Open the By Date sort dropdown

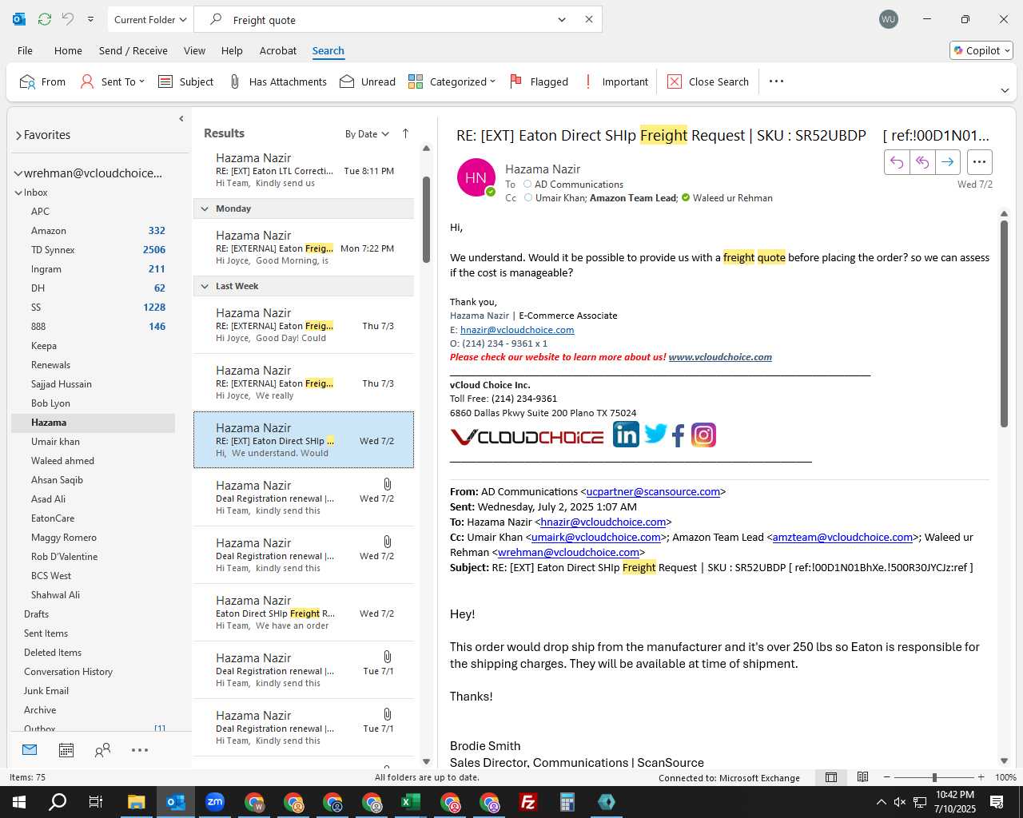(367, 134)
